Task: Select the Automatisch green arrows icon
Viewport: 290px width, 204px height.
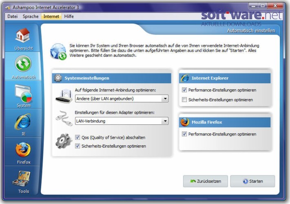Action: click(23, 63)
